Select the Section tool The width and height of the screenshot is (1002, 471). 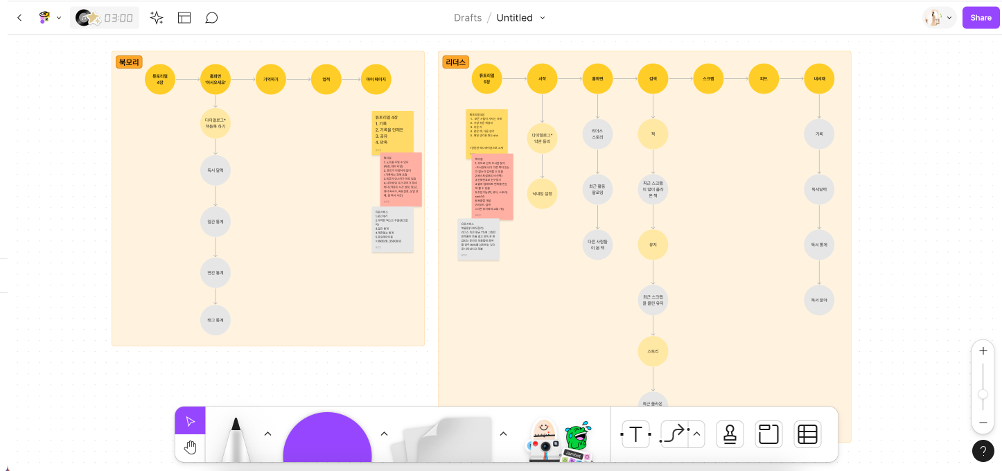coord(768,434)
